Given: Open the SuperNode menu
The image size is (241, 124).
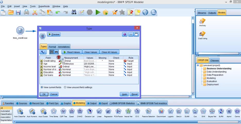Looking at the screenshot, I should [x=44, y=6].
